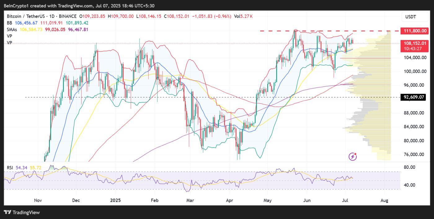434x219 pixels.
Task: Click the purple lightning quick-action icon
Action: 353,157
